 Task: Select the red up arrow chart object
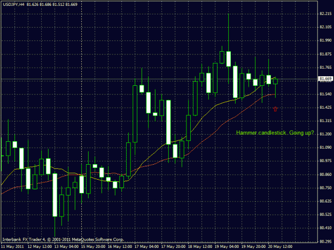[x=275, y=109]
